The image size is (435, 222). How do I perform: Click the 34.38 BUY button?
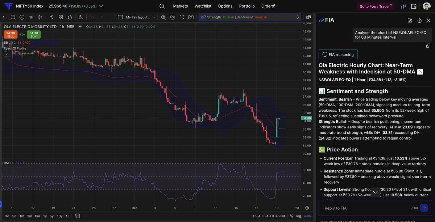34,34
